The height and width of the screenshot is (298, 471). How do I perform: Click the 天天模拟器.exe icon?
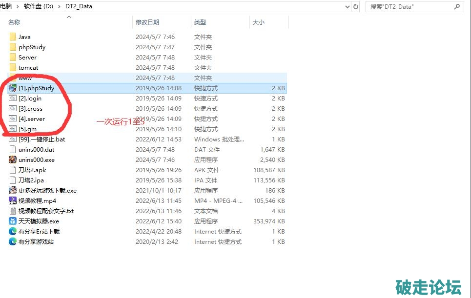pyautogui.click(x=13, y=221)
